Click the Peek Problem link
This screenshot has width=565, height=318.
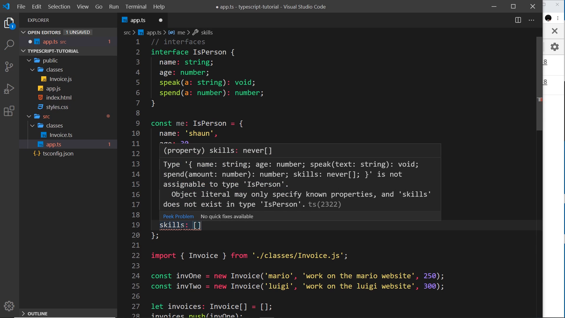178,216
